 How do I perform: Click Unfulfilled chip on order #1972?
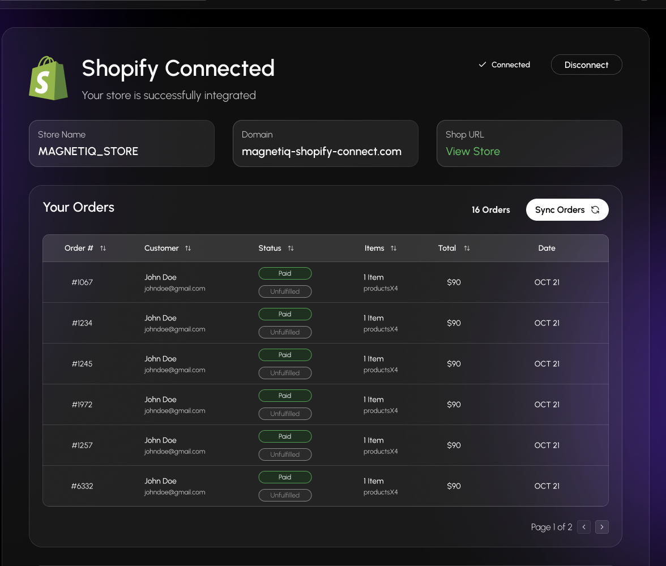pyautogui.click(x=285, y=414)
